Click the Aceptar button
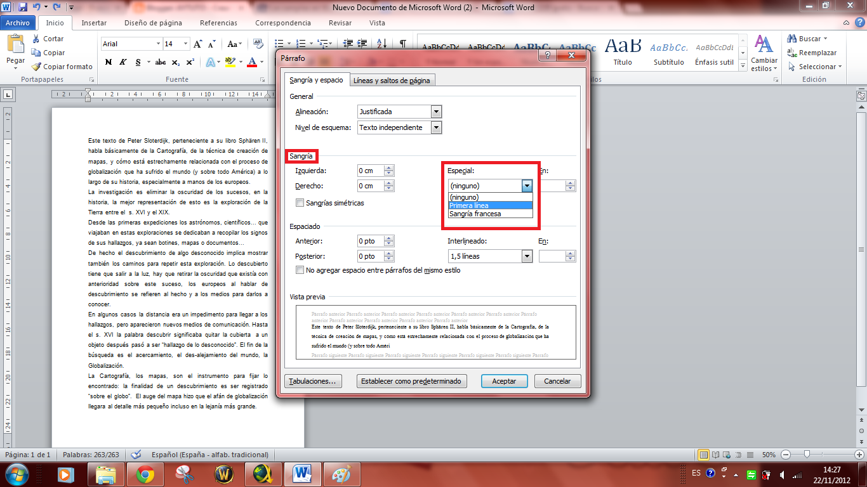867x487 pixels. point(503,381)
